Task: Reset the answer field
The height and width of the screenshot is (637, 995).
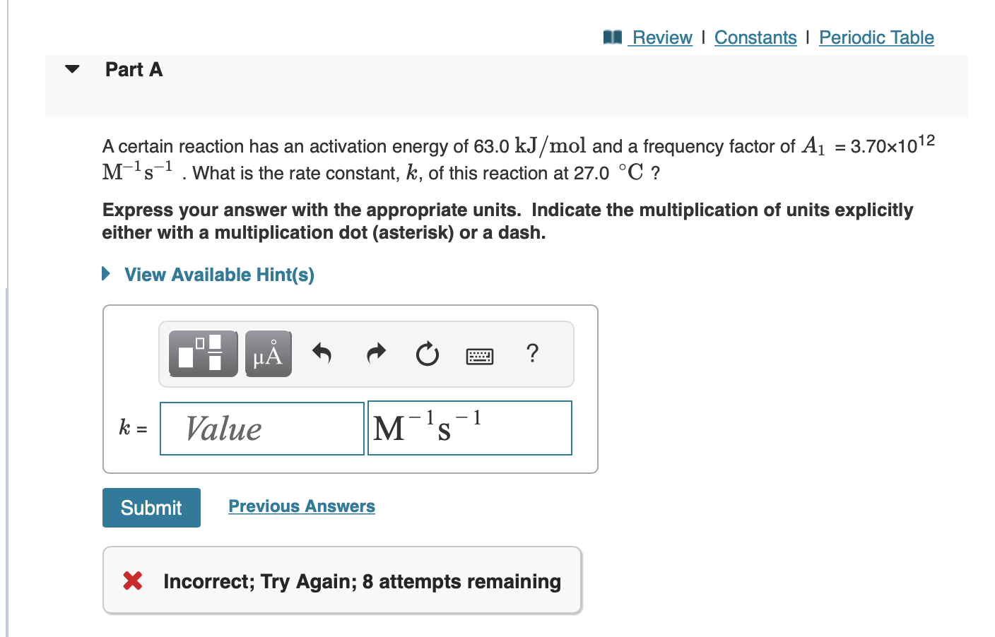Action: [x=427, y=354]
